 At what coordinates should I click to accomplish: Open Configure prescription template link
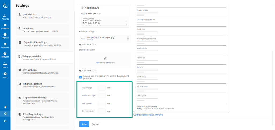pyautogui.click(x=148, y=115)
